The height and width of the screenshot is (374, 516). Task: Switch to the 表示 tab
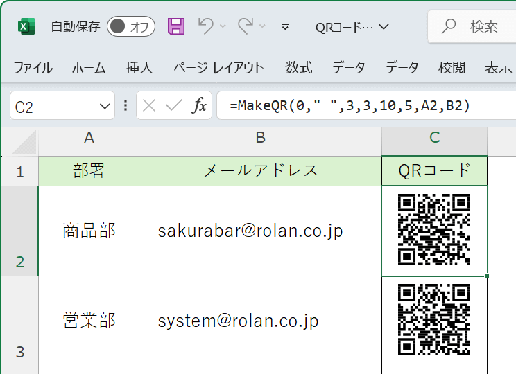499,68
